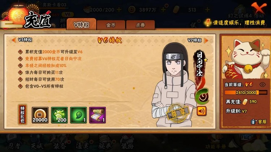The width and height of the screenshot is (271, 152).
Task: Close the recharge window with X
Action: (259, 7)
